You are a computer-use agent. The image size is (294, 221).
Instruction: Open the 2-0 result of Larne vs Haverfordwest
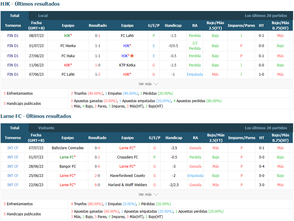coord(97,176)
